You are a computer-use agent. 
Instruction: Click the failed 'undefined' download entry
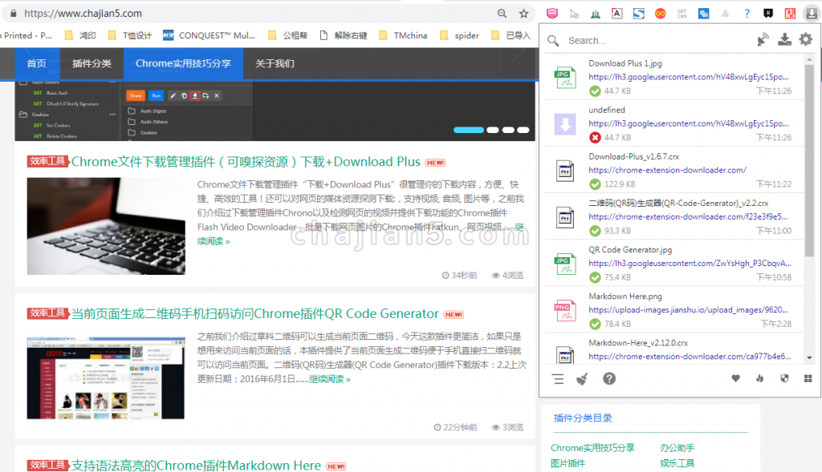pyautogui.click(x=673, y=123)
